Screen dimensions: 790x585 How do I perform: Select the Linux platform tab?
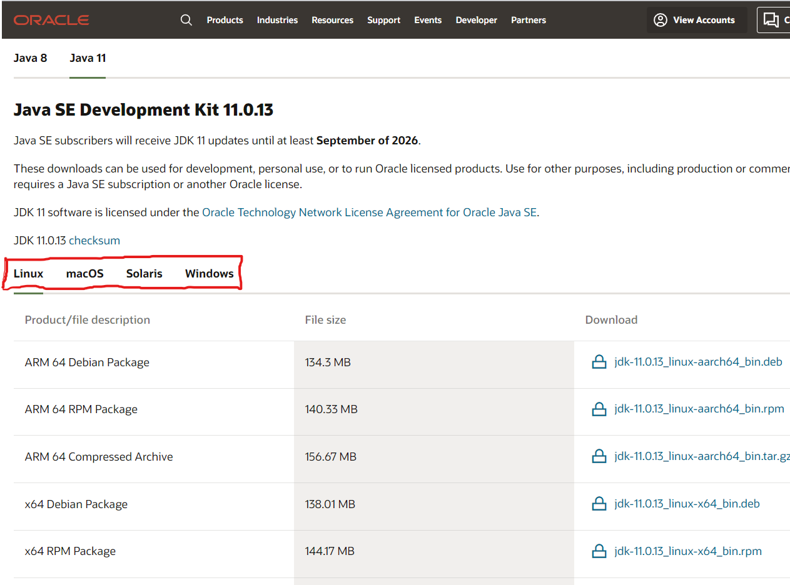28,273
